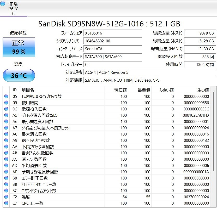Click the しきい値 column header
This screenshot has width=217, height=208.
coord(166,90)
